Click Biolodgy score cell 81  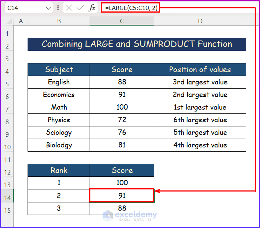[122, 145]
